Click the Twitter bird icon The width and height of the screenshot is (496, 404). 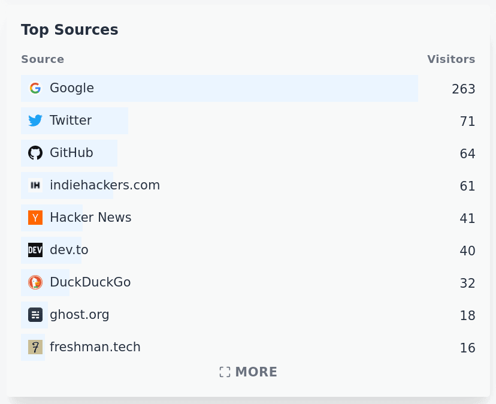click(35, 120)
